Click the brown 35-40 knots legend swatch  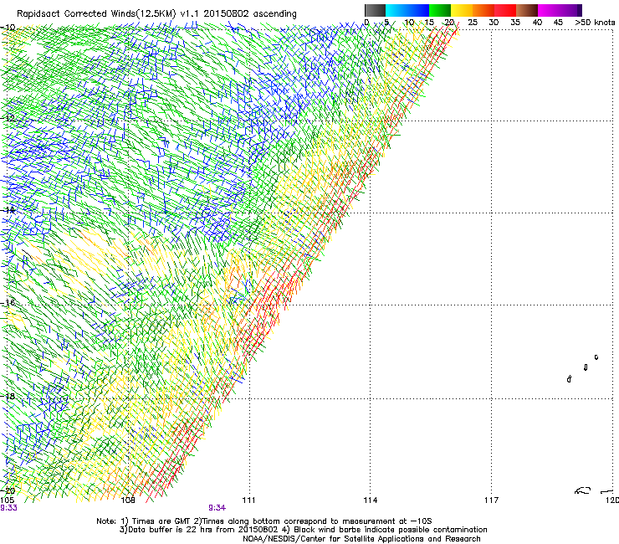tap(527, 10)
